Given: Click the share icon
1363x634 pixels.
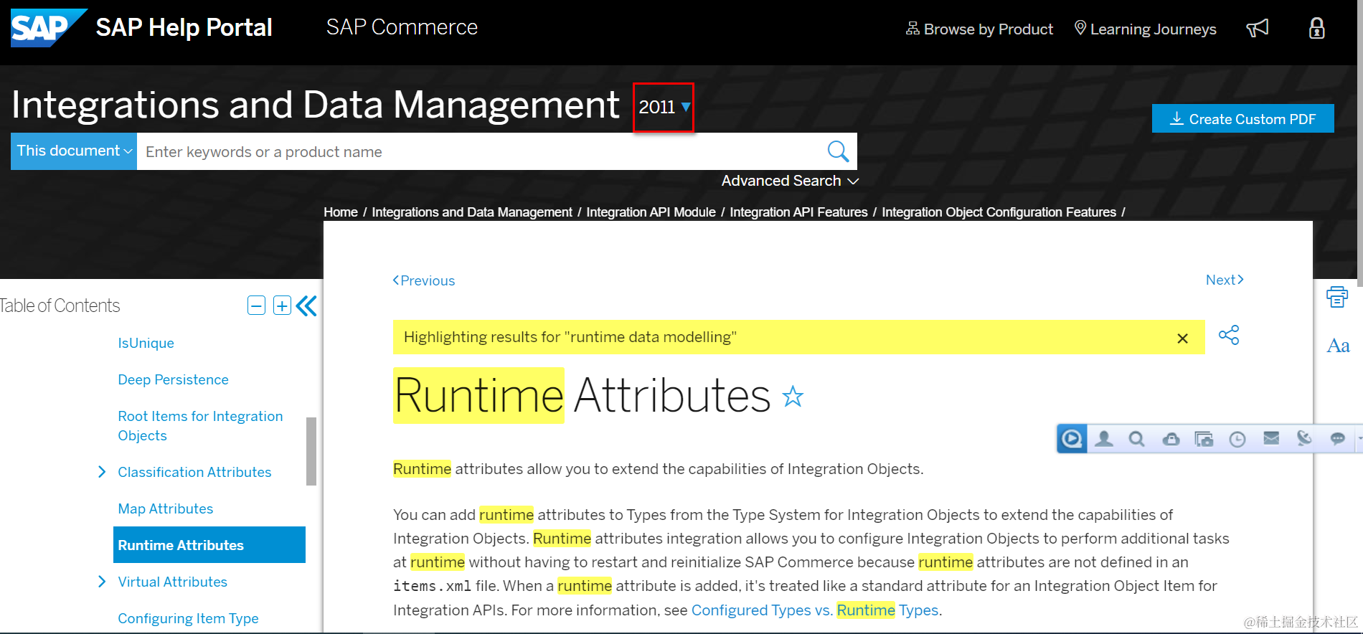Looking at the screenshot, I should pos(1229,335).
